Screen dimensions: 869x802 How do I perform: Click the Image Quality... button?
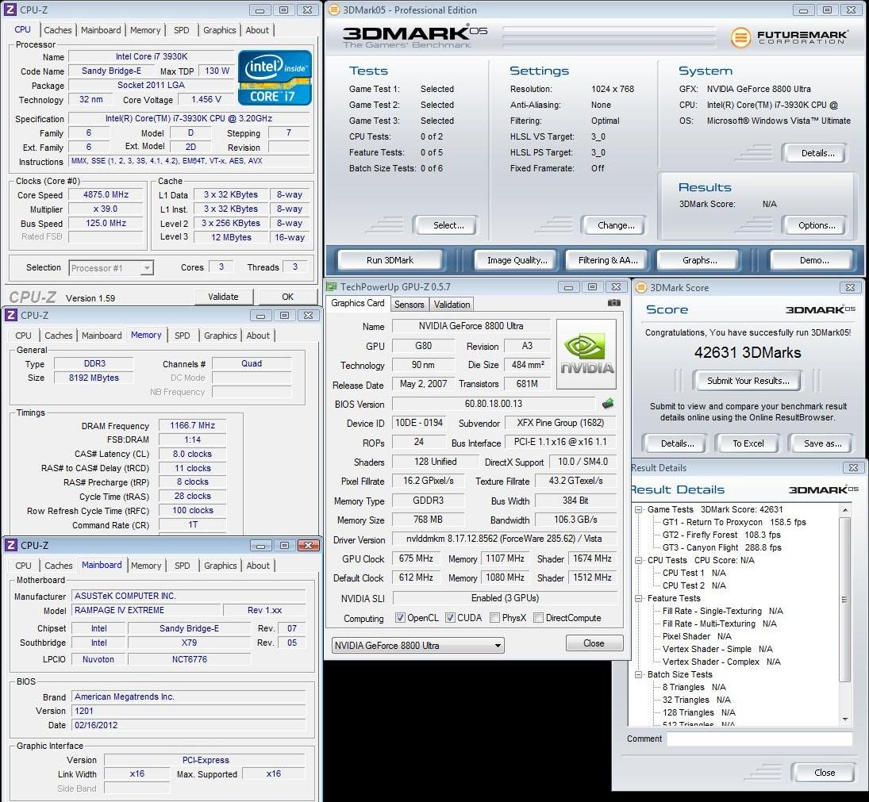[517, 259]
